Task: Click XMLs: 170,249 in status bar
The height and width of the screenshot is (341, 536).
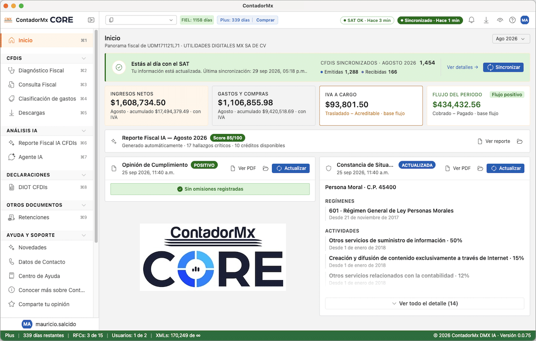Action: [178, 336]
